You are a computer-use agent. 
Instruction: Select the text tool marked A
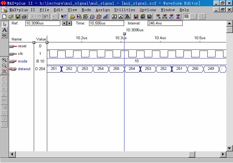4,30
